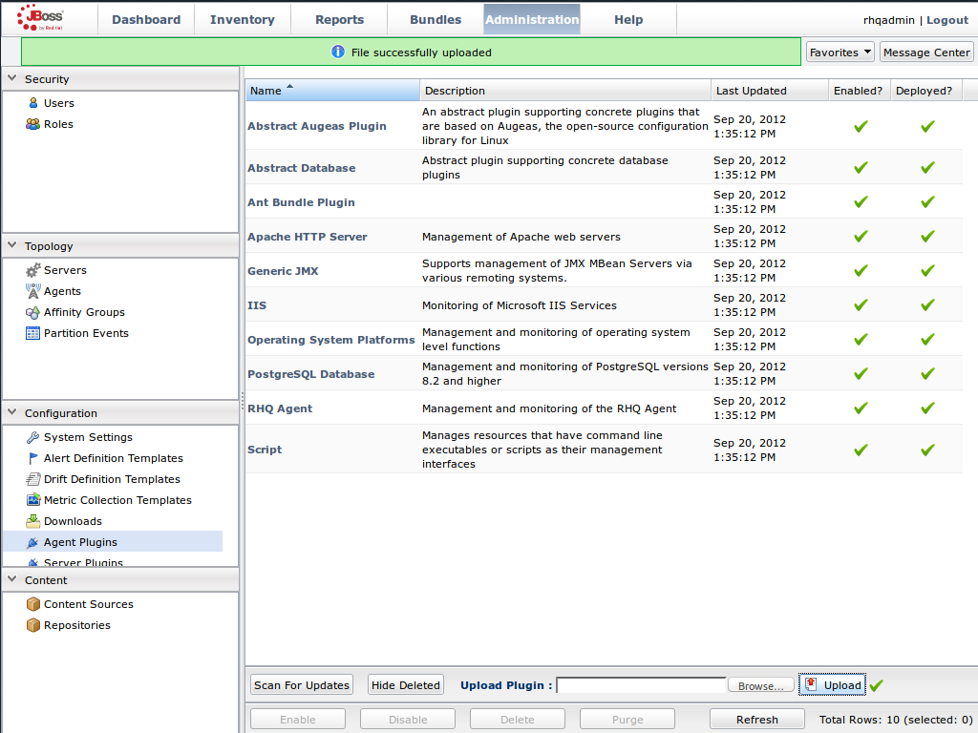978x733 pixels.
Task: Open the Partition Events icon
Action: [x=32, y=333]
